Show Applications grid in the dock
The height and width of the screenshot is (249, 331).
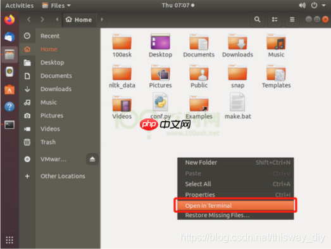point(9,240)
